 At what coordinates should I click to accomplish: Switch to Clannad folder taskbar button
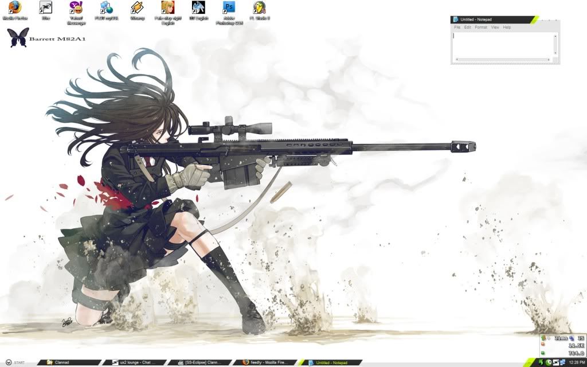pos(69,362)
